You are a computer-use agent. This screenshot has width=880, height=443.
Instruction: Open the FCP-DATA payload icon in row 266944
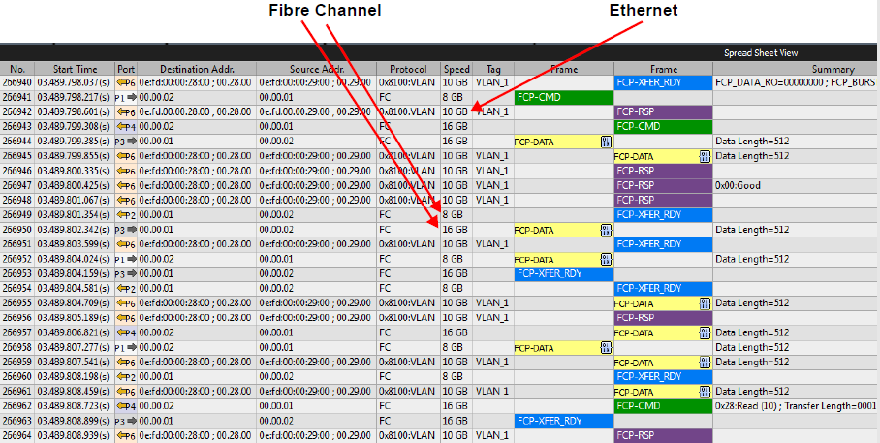[x=606, y=142]
